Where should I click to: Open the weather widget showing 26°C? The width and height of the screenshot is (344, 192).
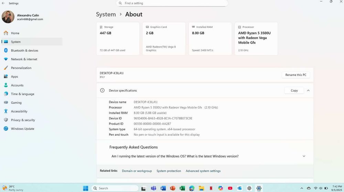click(x=13, y=188)
